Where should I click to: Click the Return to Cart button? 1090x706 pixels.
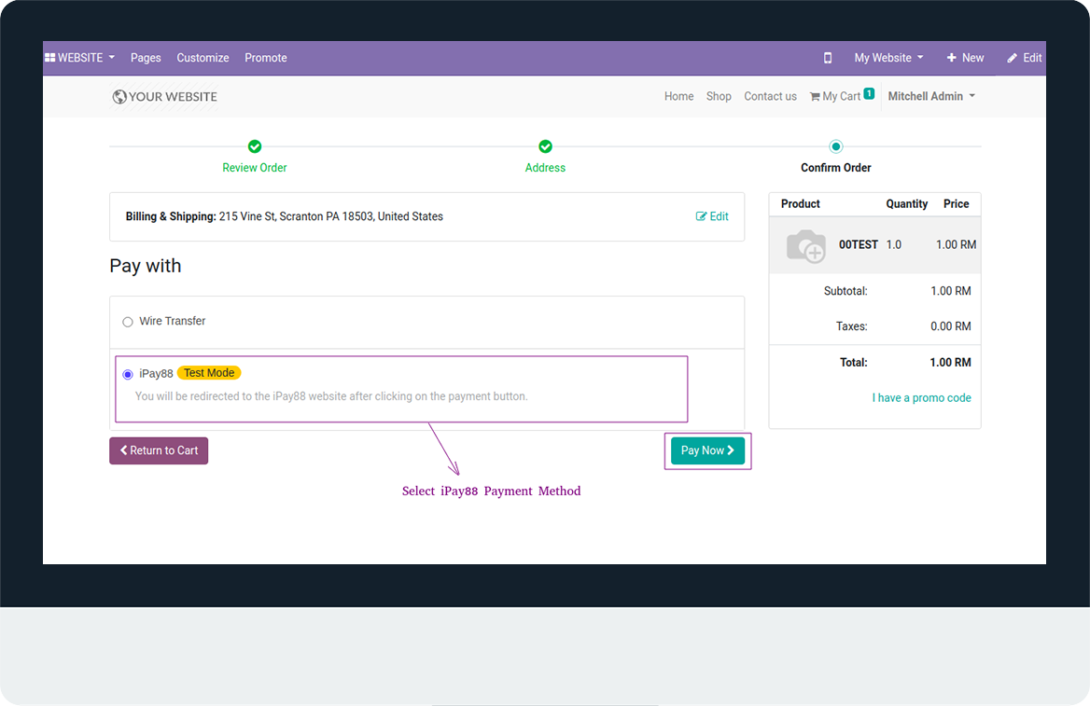[159, 450]
